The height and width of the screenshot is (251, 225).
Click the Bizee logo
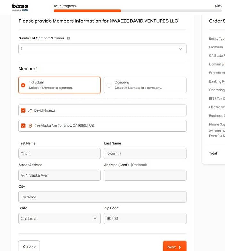[x=20, y=7]
